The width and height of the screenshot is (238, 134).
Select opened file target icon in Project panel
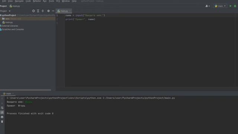point(33,11)
